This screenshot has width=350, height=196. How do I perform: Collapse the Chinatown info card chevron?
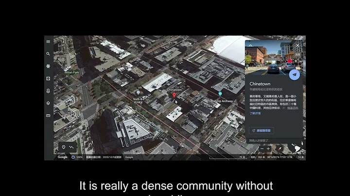click(250, 46)
